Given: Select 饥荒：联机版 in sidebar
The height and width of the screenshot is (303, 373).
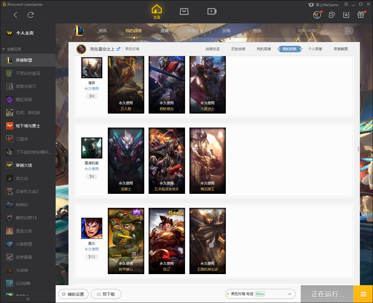Looking at the screenshot, I should [28, 113].
